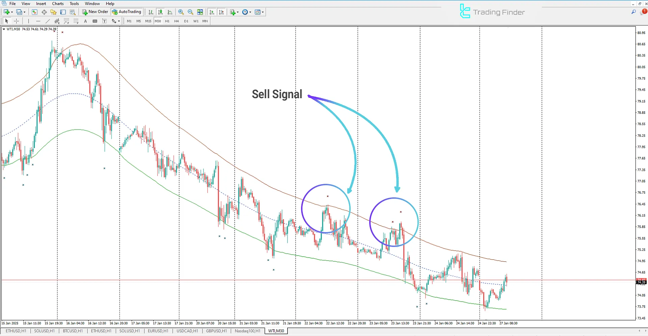Viewport: 648px width, 336px height.
Task: Select the D1 timeframe
Action: 186,21
